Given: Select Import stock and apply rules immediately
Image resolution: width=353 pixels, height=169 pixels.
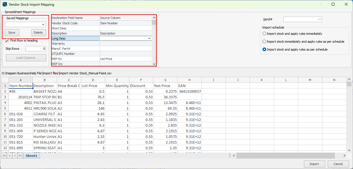Looking at the screenshot, I should pyautogui.click(x=264, y=34).
